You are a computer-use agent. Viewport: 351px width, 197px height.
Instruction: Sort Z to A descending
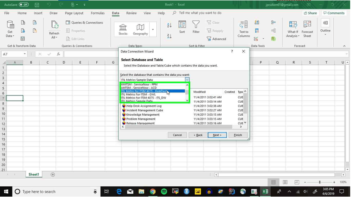coord(169,36)
